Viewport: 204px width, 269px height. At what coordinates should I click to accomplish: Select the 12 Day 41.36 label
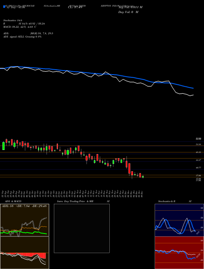click(16, 7)
